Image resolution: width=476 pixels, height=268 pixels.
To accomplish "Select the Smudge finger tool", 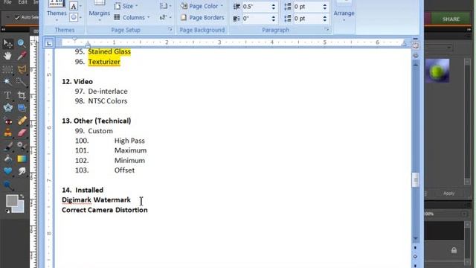I will (x=22, y=171).
